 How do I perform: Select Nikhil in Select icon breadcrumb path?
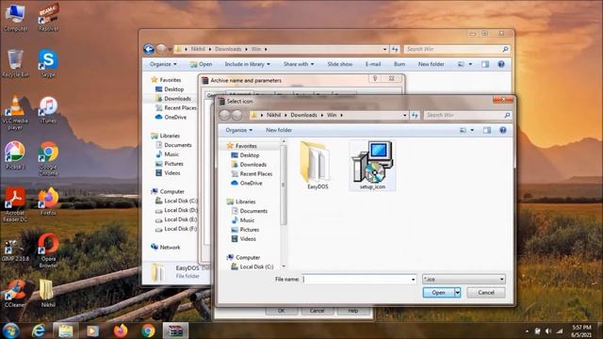point(273,115)
